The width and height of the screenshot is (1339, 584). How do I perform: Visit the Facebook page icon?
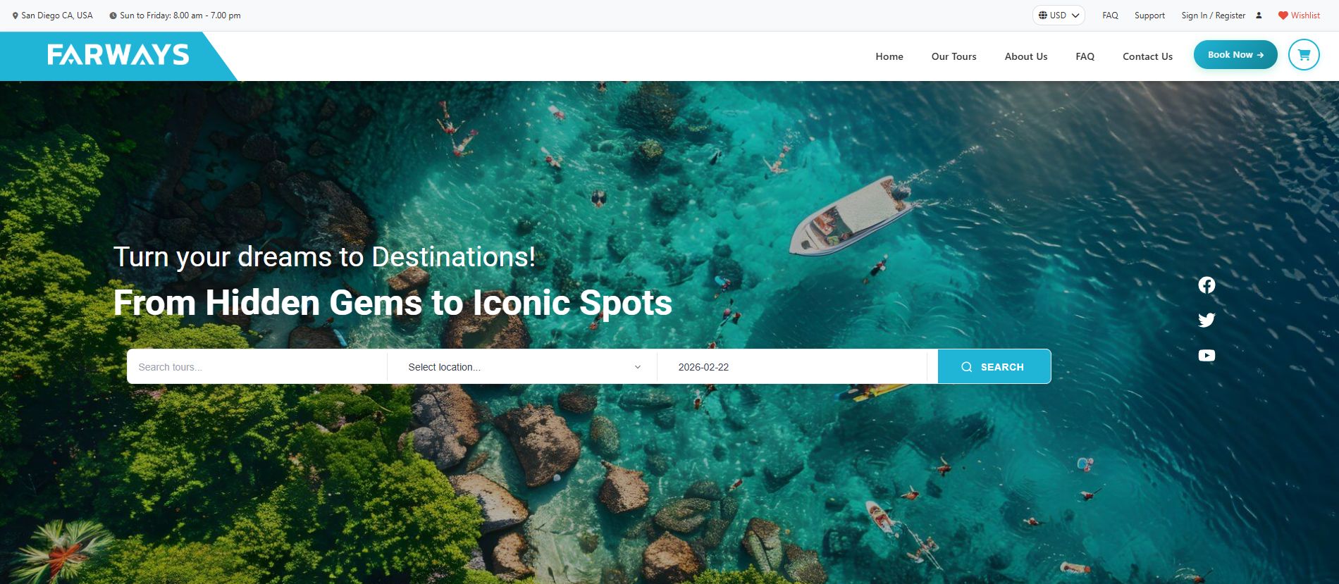[x=1207, y=285]
